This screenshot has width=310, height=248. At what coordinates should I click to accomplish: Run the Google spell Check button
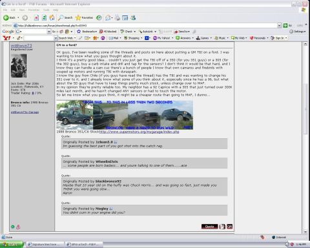click(x=127, y=32)
